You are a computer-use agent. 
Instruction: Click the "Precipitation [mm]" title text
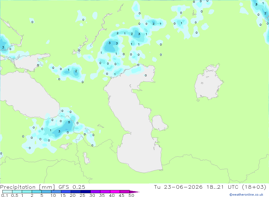[x=27, y=187]
